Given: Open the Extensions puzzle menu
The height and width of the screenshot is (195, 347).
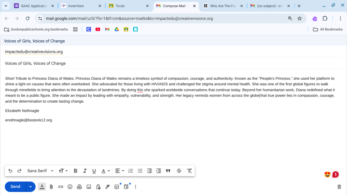Looking at the screenshot, I should pyautogui.click(x=325, y=18).
